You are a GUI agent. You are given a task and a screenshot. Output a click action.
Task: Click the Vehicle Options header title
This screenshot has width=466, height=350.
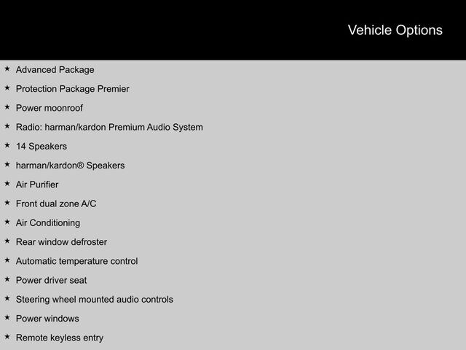[x=395, y=30]
